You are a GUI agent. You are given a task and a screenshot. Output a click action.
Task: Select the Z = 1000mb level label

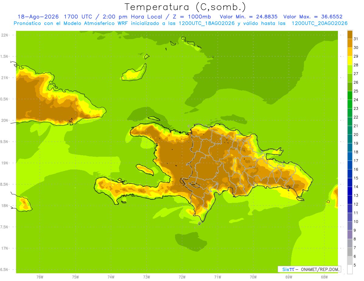(192, 16)
